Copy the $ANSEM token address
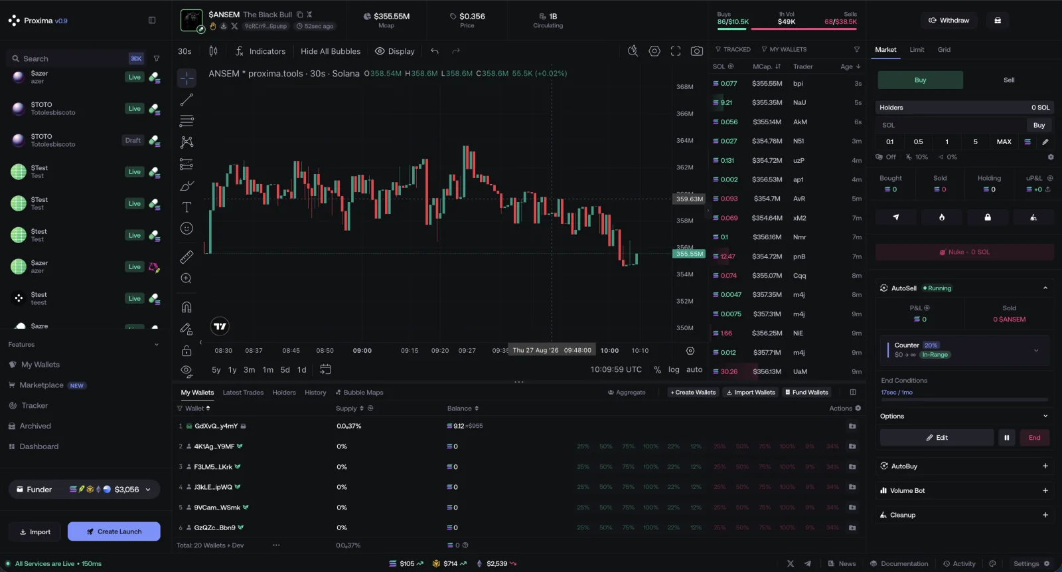The width and height of the screenshot is (1062, 572). (x=300, y=15)
